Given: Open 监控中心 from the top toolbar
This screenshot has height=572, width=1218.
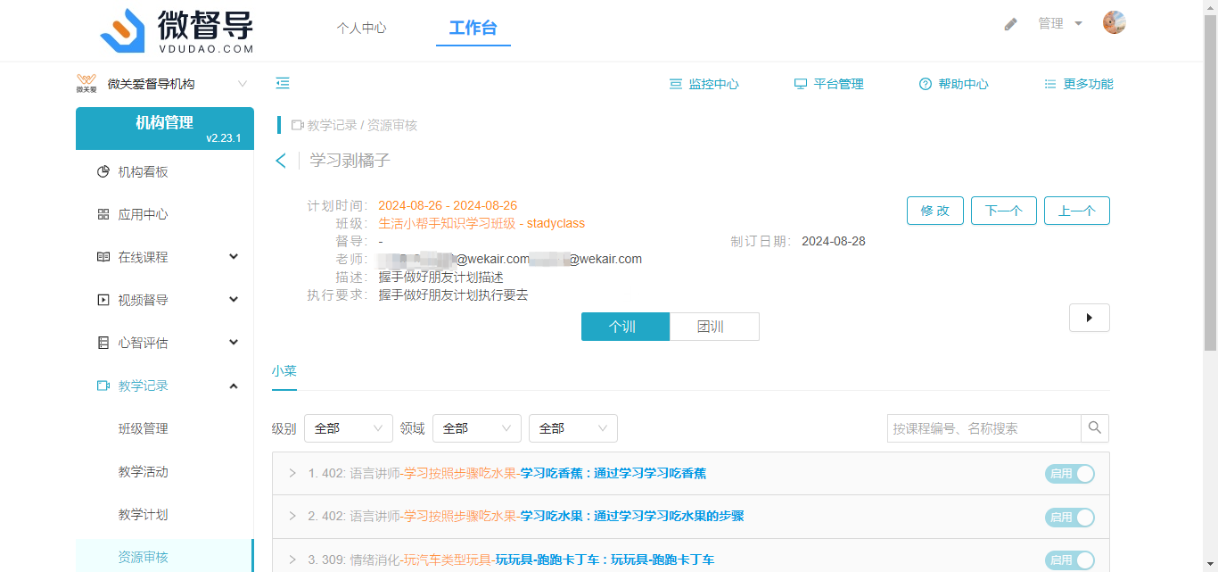Looking at the screenshot, I should 704,84.
